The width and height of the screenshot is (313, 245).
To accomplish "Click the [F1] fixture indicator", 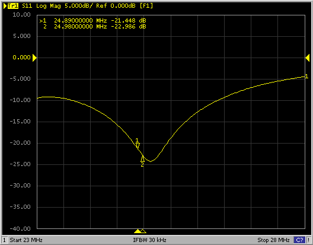I will [146, 6].
